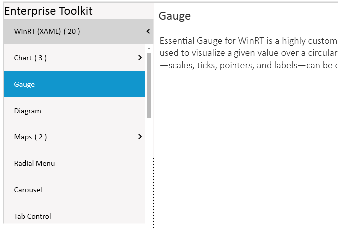
Task: Choose the Maps ( 2 ) entry
Action: 31,137
